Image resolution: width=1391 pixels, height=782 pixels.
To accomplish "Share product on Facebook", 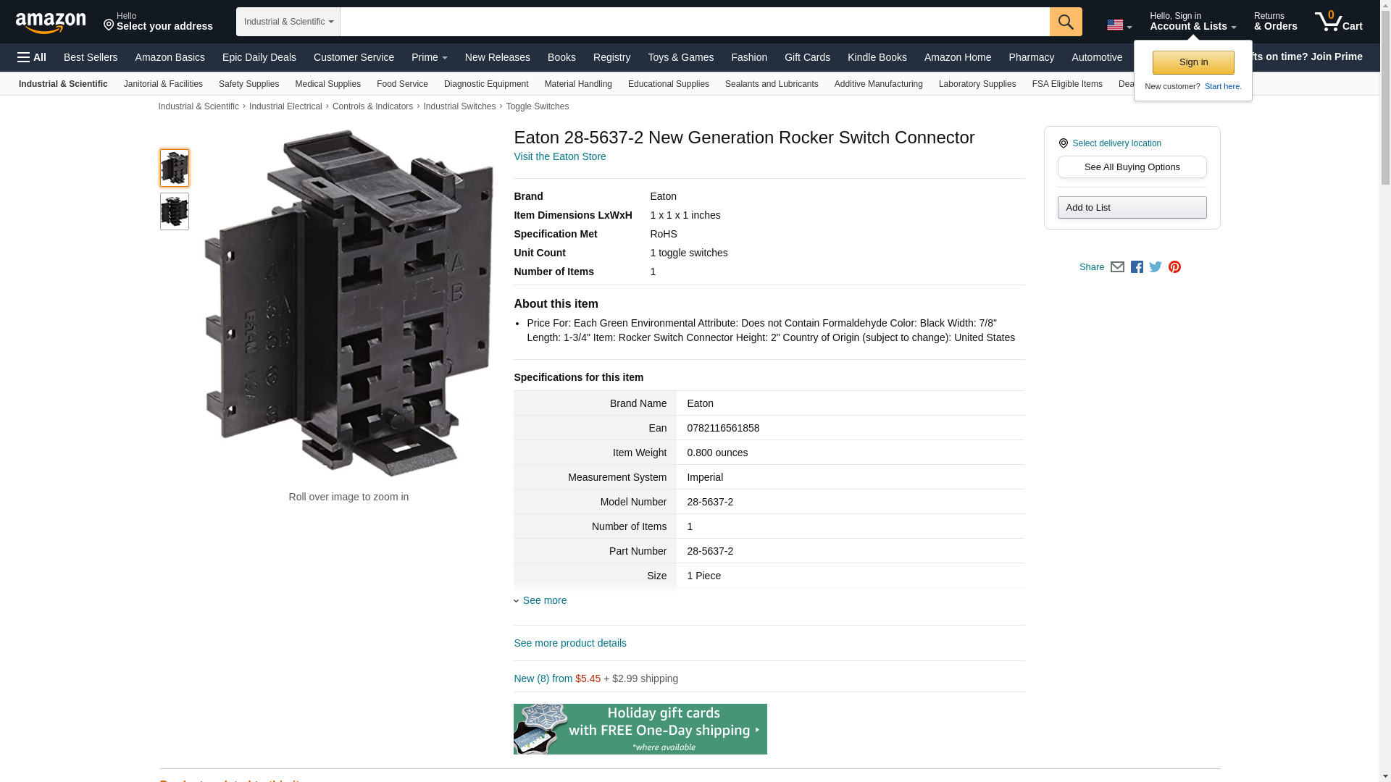I will tap(1137, 267).
